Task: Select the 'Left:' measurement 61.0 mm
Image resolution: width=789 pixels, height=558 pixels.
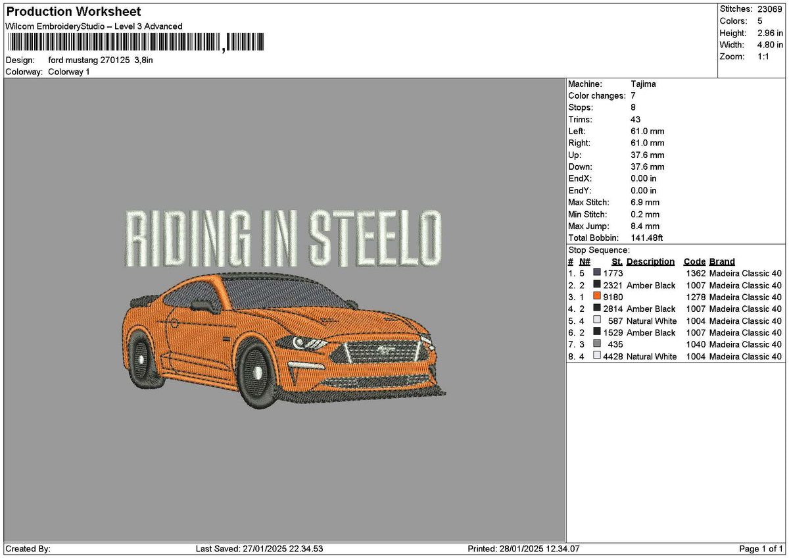Action: coord(648,131)
